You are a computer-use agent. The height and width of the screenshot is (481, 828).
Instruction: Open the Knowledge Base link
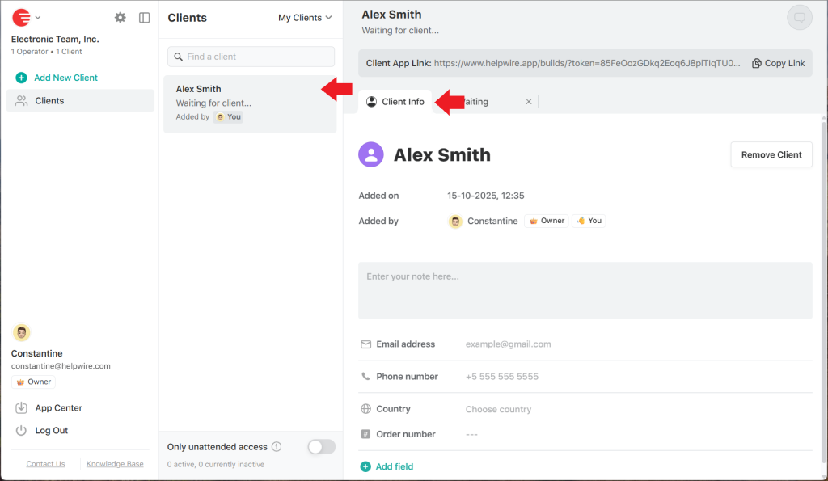pyautogui.click(x=115, y=463)
